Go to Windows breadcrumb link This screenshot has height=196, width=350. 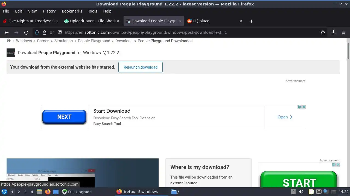tap(24, 41)
